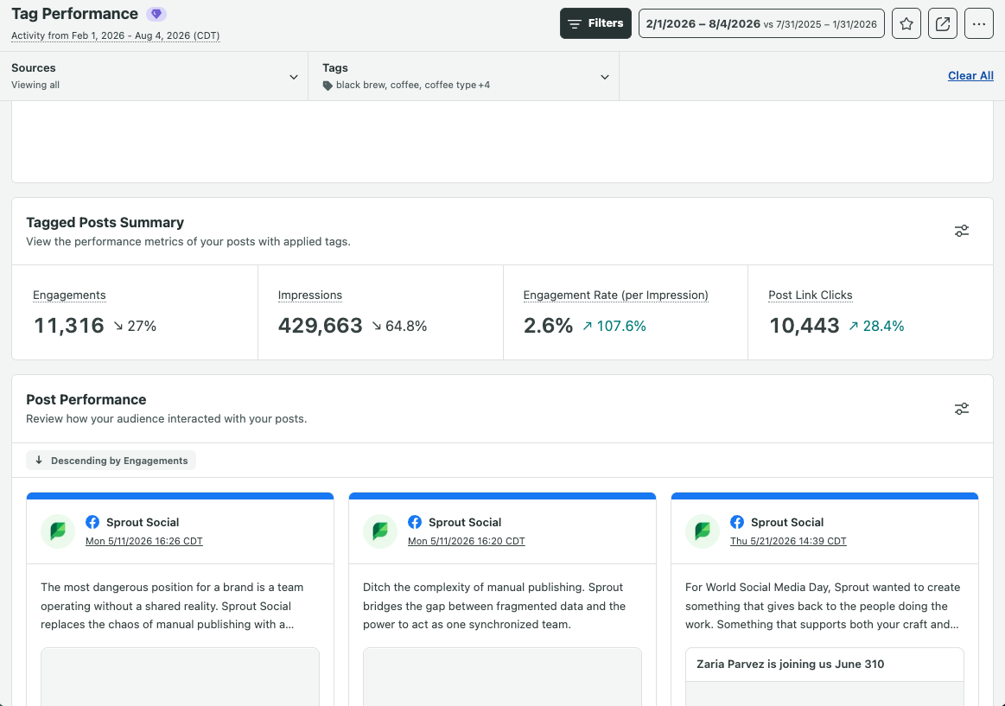
Task: Click Sprout avatar on the 5/21 post
Action: (x=703, y=531)
